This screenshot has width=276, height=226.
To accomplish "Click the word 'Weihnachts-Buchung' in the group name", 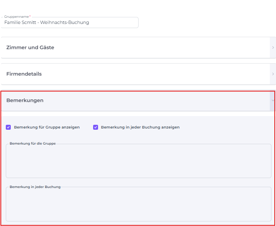I will [65, 23].
